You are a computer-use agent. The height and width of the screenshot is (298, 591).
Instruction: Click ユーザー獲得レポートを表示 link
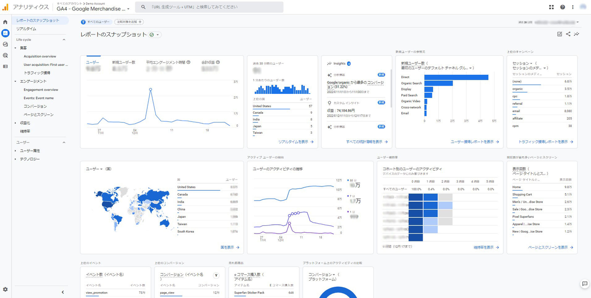[475, 142]
